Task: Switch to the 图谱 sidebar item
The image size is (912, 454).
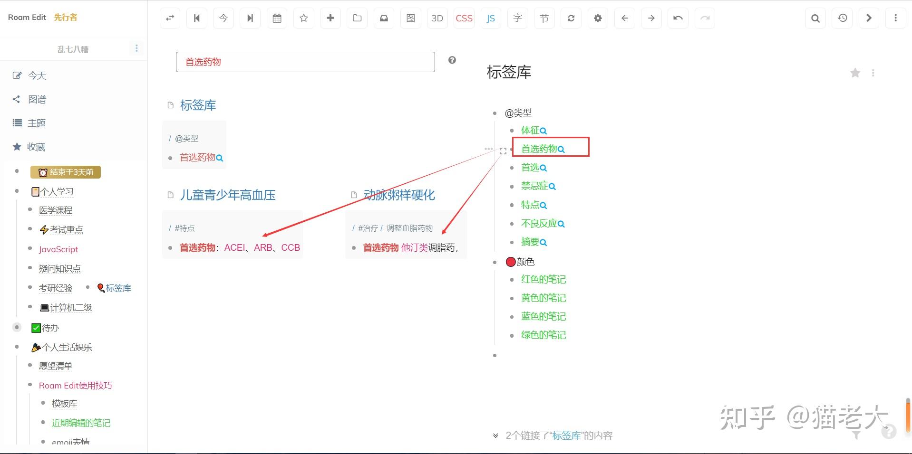Action: (37, 99)
